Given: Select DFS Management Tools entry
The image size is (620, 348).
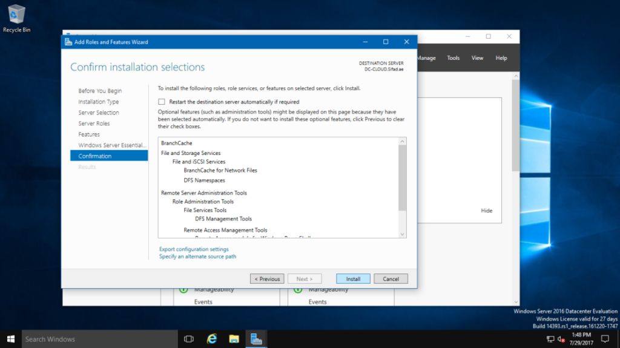Looking at the screenshot, I should pos(223,218).
